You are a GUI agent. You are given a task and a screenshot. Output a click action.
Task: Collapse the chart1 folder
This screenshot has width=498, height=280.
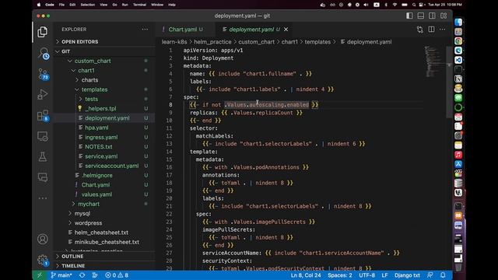(86, 70)
